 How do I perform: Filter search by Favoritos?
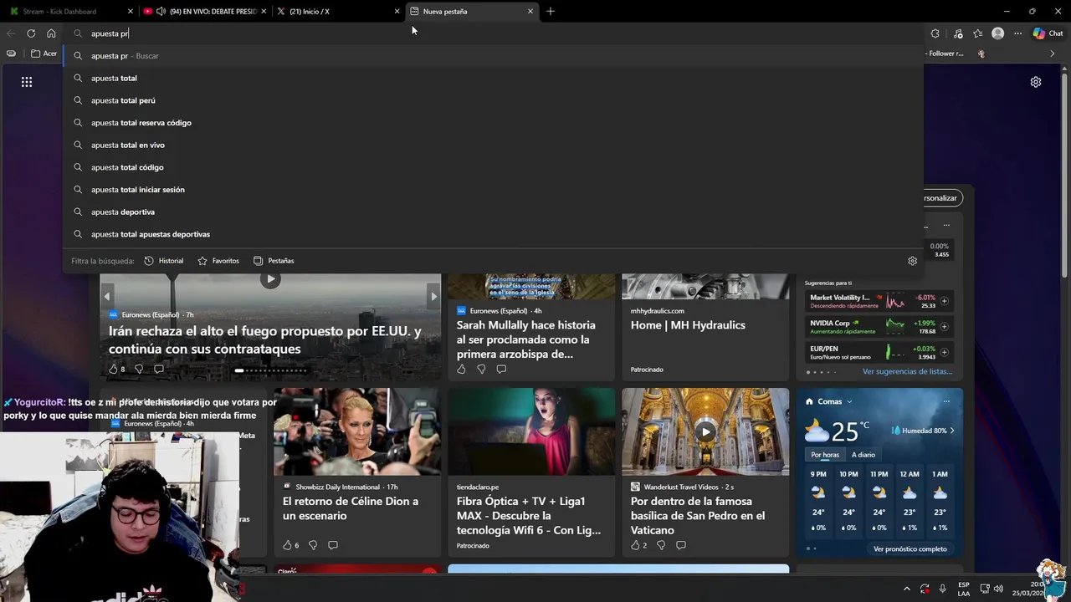tap(218, 261)
